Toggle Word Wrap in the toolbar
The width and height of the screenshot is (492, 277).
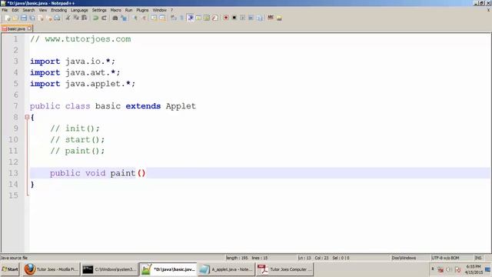click(x=173, y=18)
